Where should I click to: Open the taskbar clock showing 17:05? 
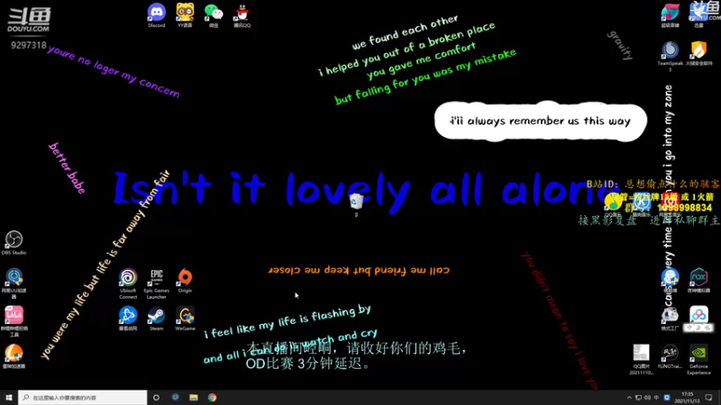[687, 398]
